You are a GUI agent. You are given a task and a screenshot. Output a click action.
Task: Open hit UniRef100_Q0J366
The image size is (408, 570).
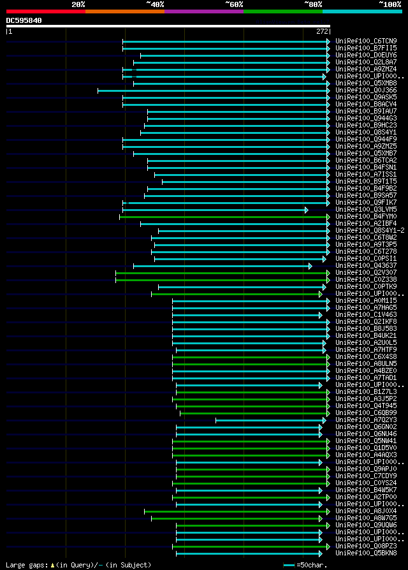[366, 90]
